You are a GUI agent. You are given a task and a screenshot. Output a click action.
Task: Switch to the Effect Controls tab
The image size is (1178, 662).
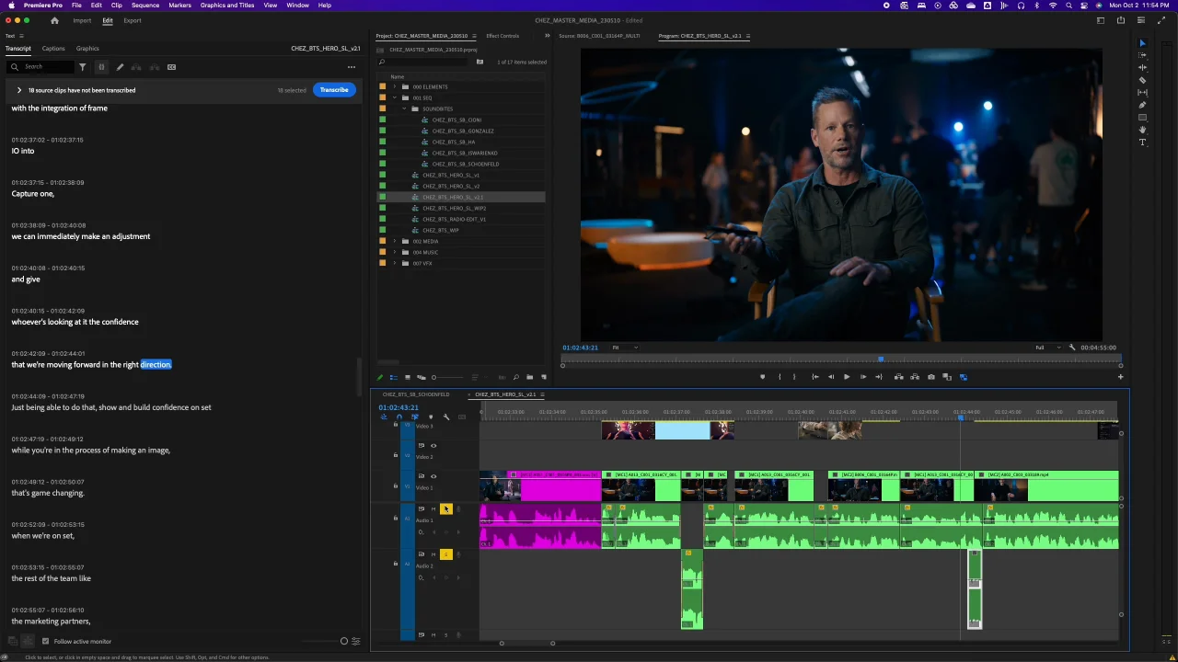[x=502, y=36]
